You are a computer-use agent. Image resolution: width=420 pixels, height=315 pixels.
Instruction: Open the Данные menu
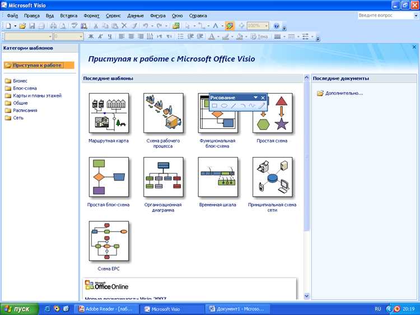(136, 16)
